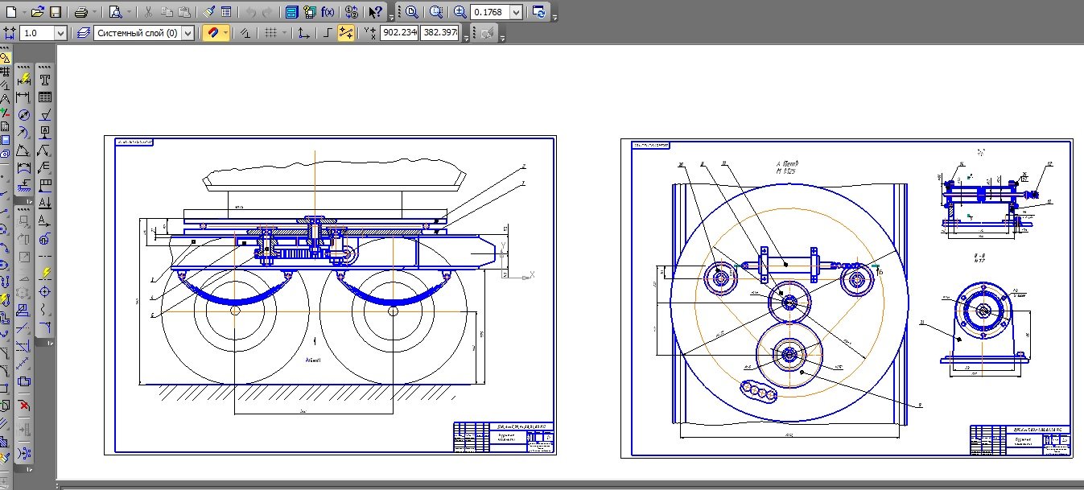
Task: Select the Text input tool
Action: tap(45, 80)
